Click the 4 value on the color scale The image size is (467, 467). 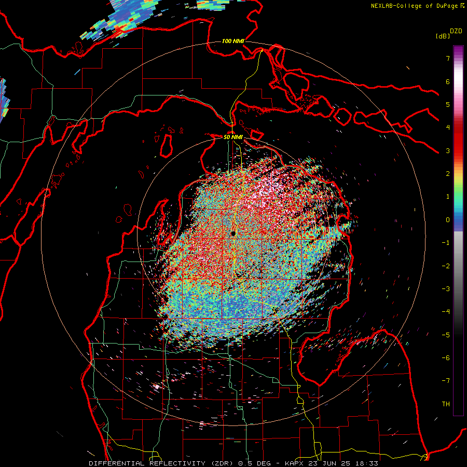point(448,128)
